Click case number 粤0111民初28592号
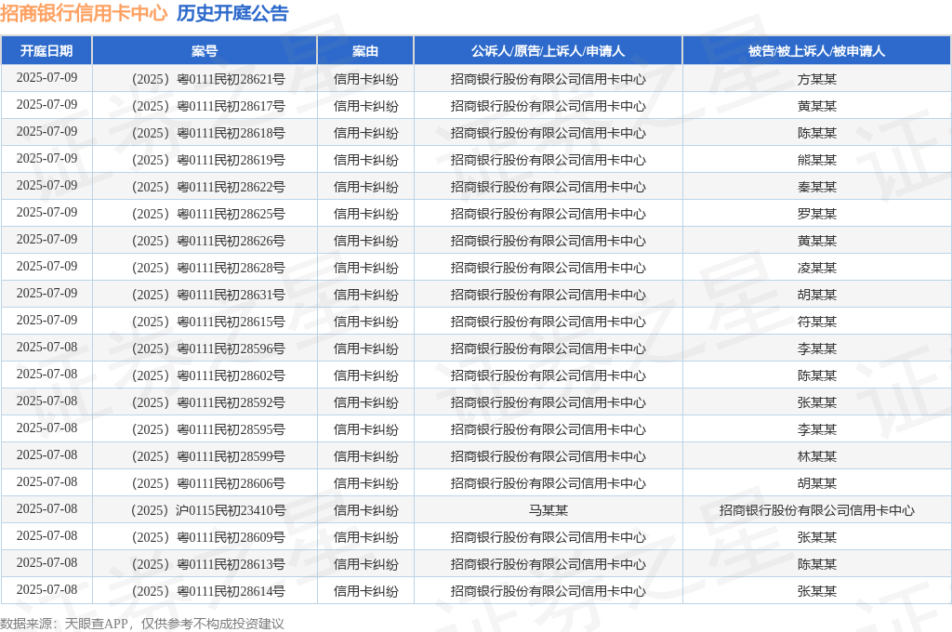The width and height of the screenshot is (952, 632). (208, 402)
